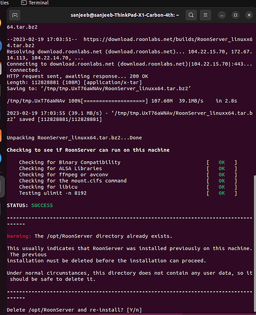
Task: Open the terminal hamburger menu
Action: [206, 15]
